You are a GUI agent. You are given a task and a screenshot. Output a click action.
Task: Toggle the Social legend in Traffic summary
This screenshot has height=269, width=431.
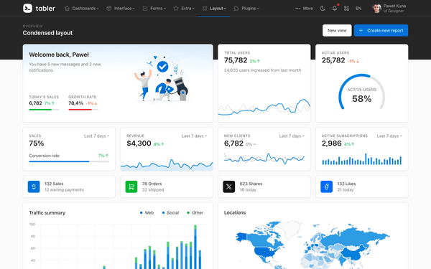(170, 213)
